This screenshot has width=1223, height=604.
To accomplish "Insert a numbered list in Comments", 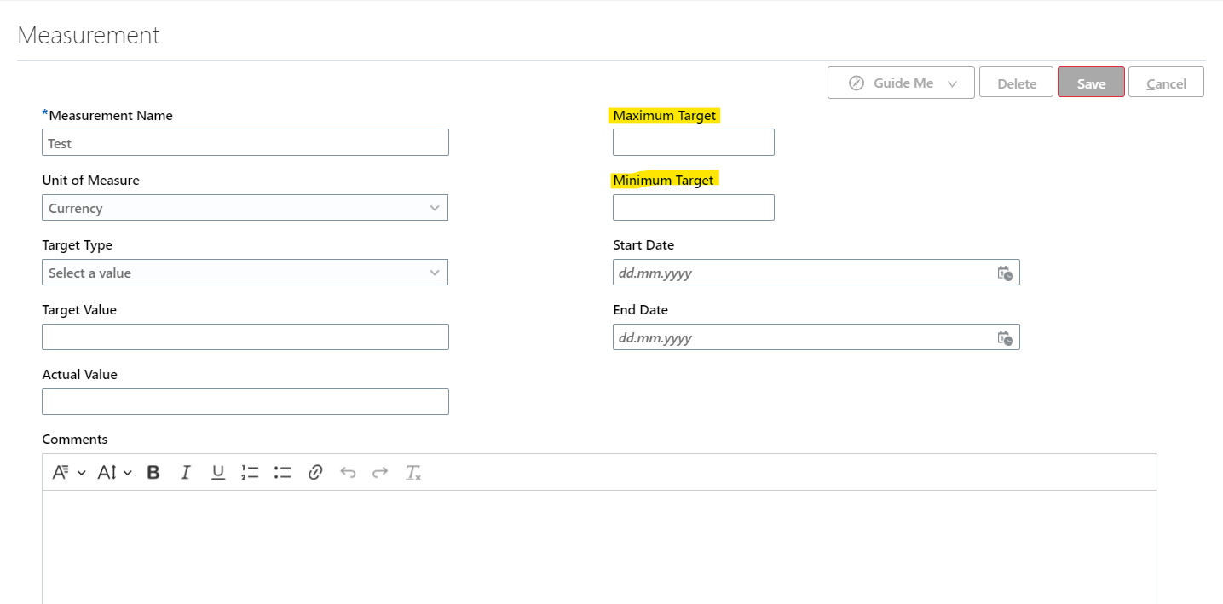I will (250, 472).
